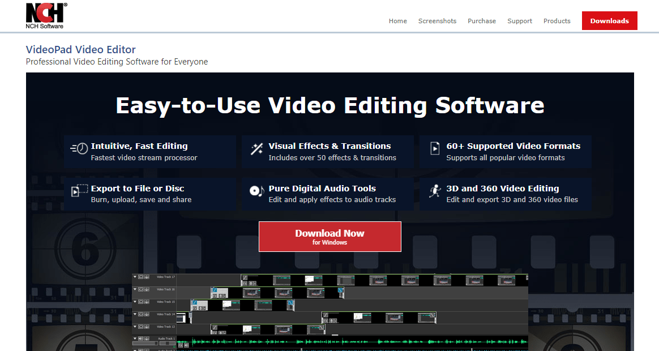This screenshot has height=351, width=659.
Task: Mute Audio Track 1 using its speaker icon
Action: [141, 339]
